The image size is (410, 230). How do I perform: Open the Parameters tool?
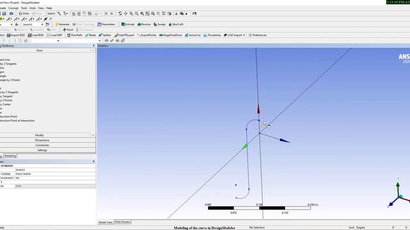106,24
